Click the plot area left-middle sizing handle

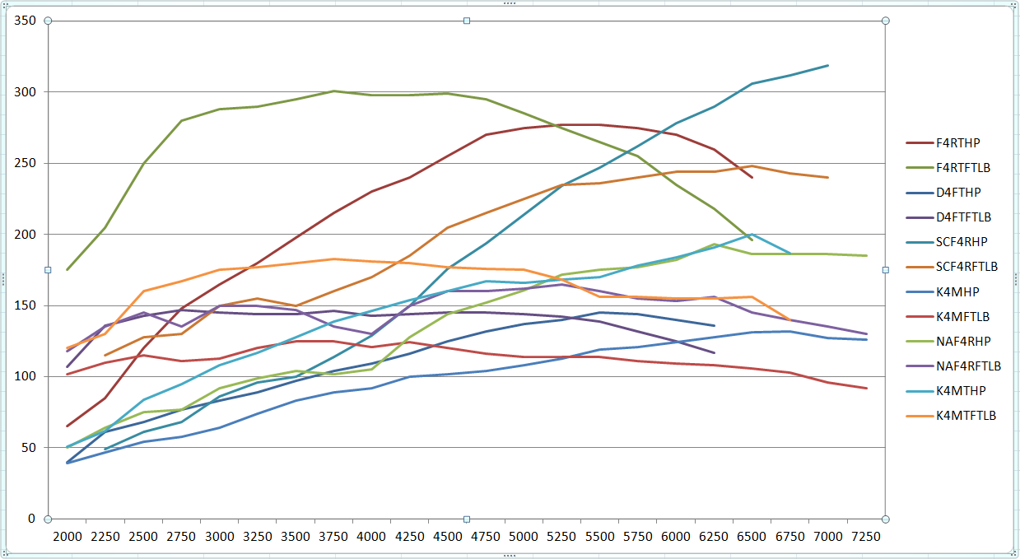(48, 270)
